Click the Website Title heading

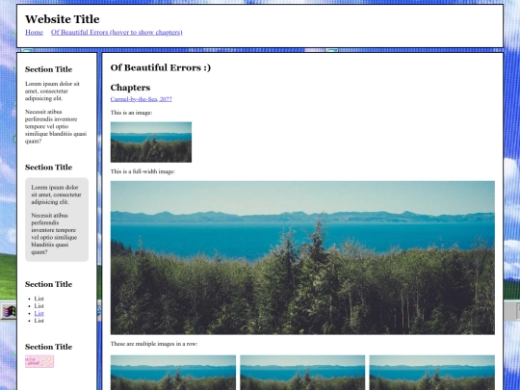pyautogui.click(x=63, y=19)
